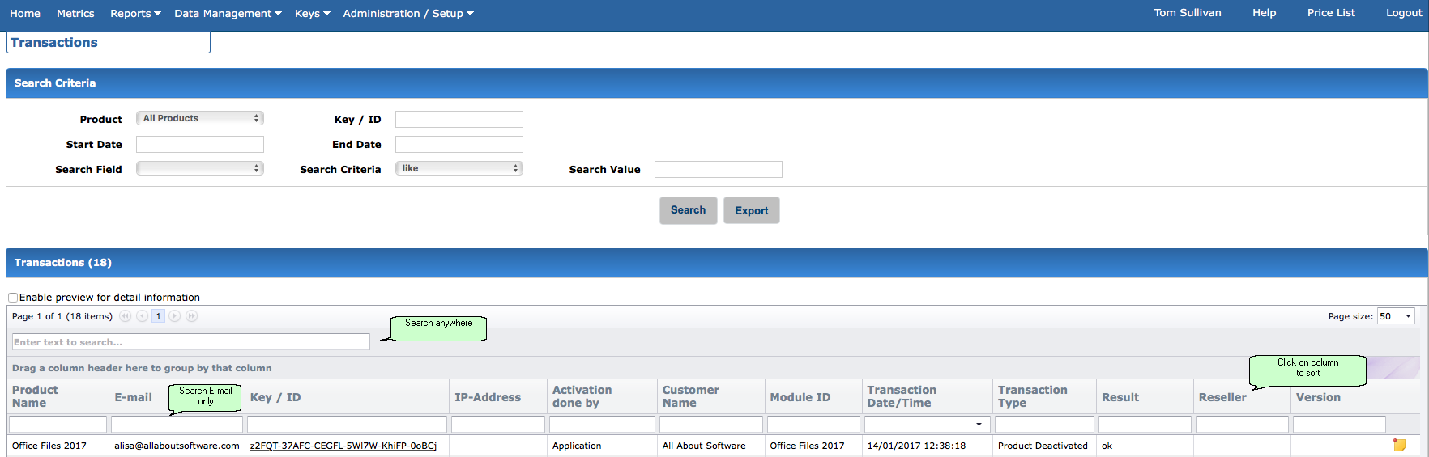Open the Product dropdown showing All Products

(x=199, y=118)
